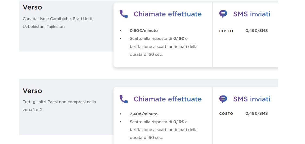
Task: Click the 'Canada, Isole Caraibiche, Stati Uniti' text
Action: click(58, 19)
